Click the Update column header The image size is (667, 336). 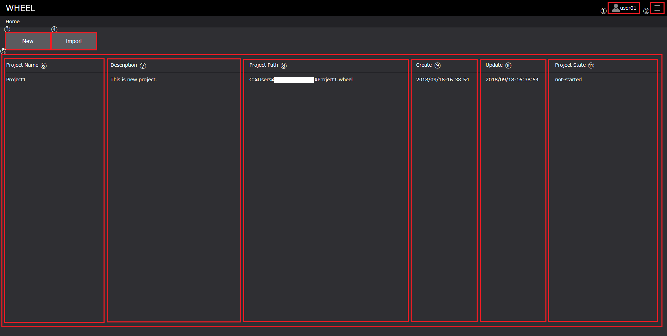(494, 65)
